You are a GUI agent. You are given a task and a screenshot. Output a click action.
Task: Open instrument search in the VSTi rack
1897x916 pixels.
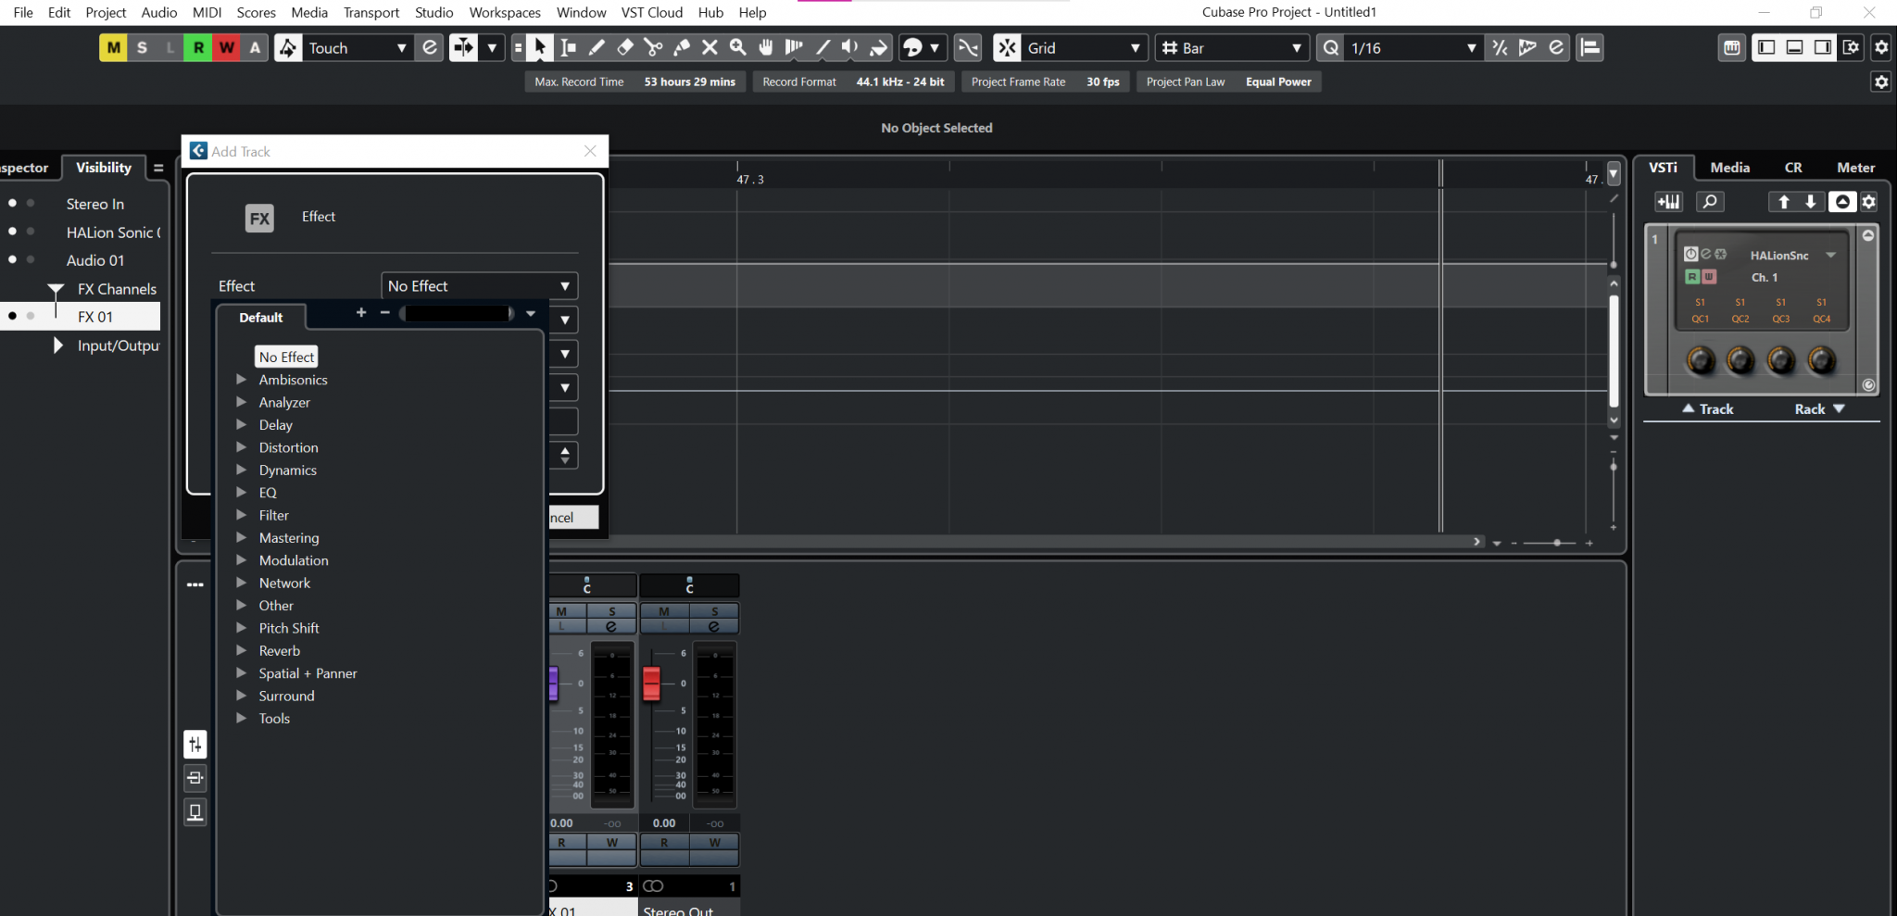click(x=1710, y=201)
